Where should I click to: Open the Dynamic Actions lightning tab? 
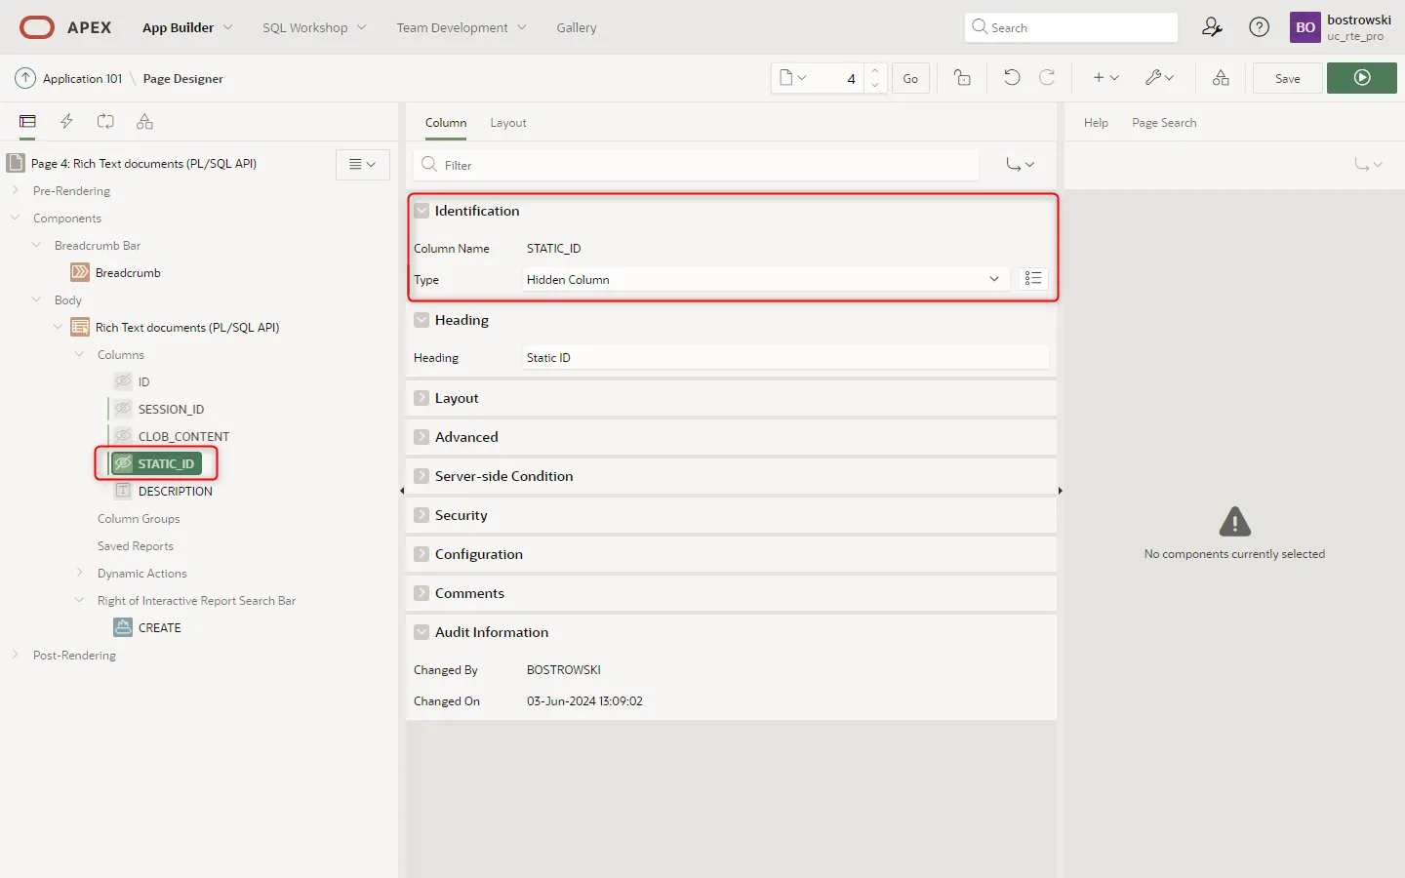click(66, 122)
